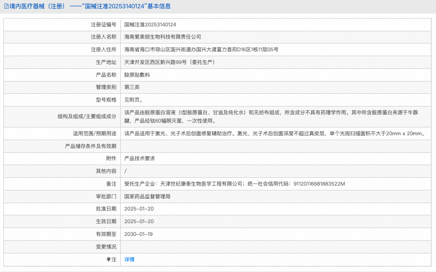Click the 结构及组成/主要组成成分 label
436x272 pixels.
pyautogui.click(x=87, y=116)
